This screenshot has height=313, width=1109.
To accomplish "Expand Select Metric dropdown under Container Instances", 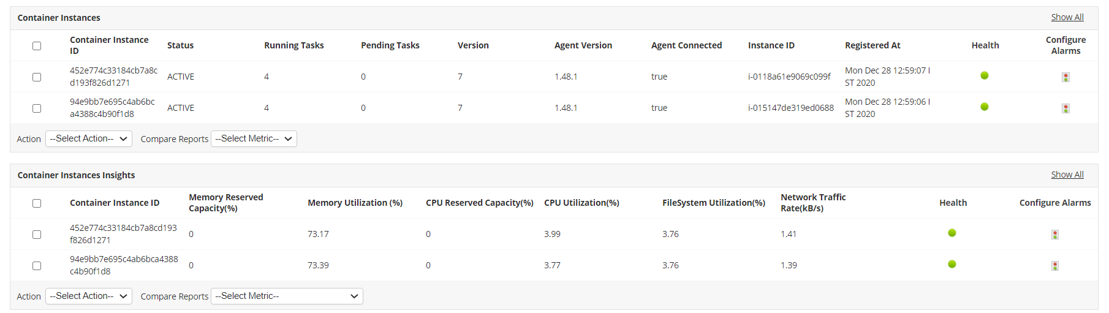I will 254,139.
